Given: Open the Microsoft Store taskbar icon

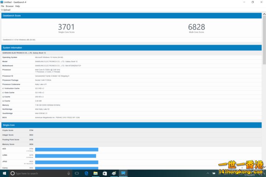Looking at the screenshot, I should tap(105, 173).
